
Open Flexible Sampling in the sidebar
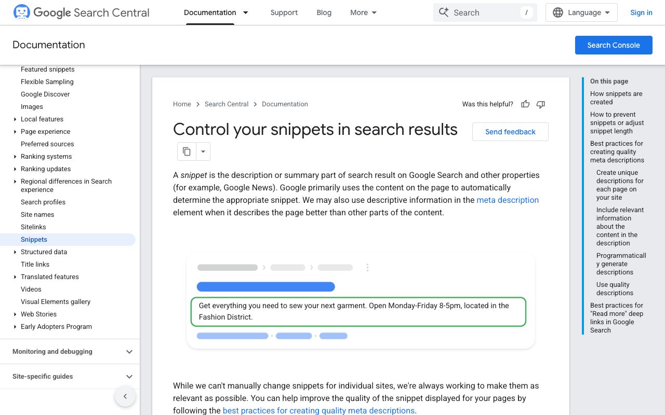(x=47, y=82)
